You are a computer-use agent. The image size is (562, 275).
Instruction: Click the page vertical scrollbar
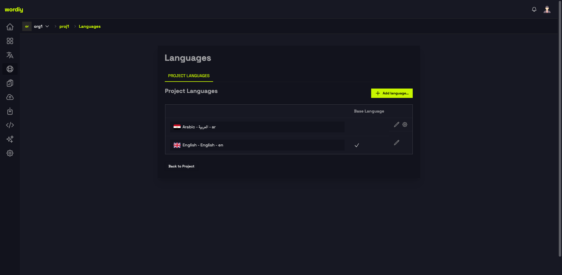click(560, 129)
